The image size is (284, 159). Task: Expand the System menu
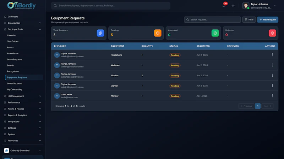22,134
